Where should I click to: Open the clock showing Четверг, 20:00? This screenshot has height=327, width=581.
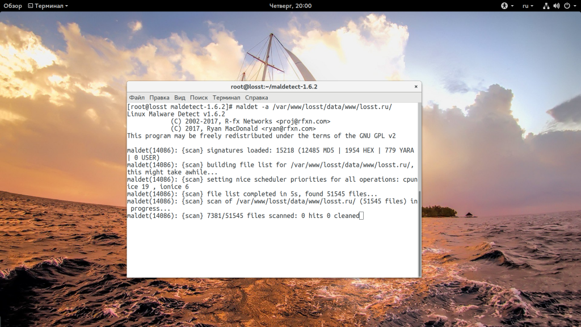(290, 6)
